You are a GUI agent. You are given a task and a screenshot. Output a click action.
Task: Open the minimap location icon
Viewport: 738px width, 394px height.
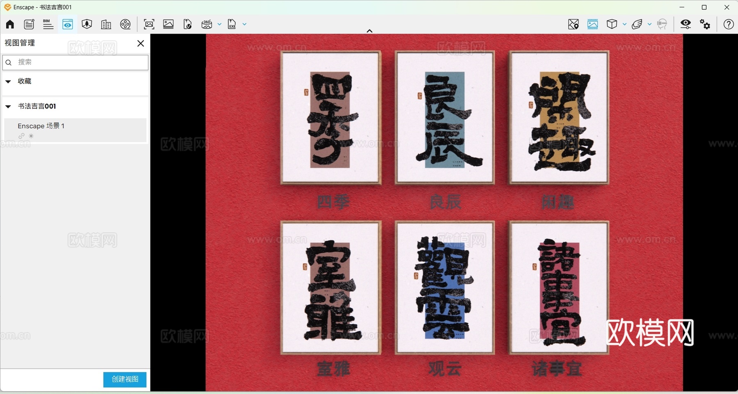pos(574,24)
